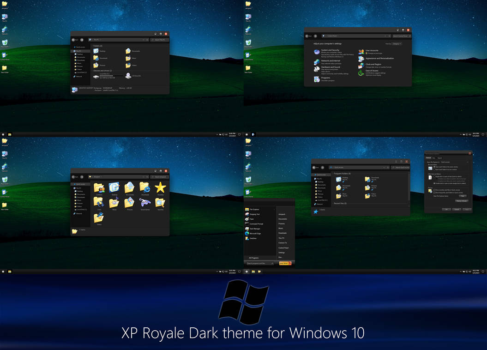Select the General tab in Folder Options

click(x=428, y=158)
